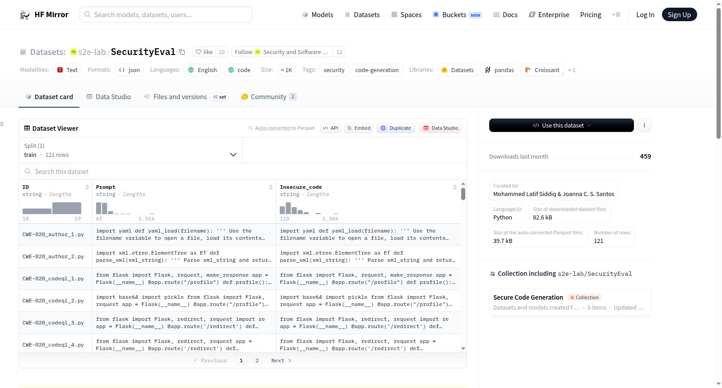722x388 pixels.
Task: Switch to the Data Studio tab
Action: pos(109,97)
